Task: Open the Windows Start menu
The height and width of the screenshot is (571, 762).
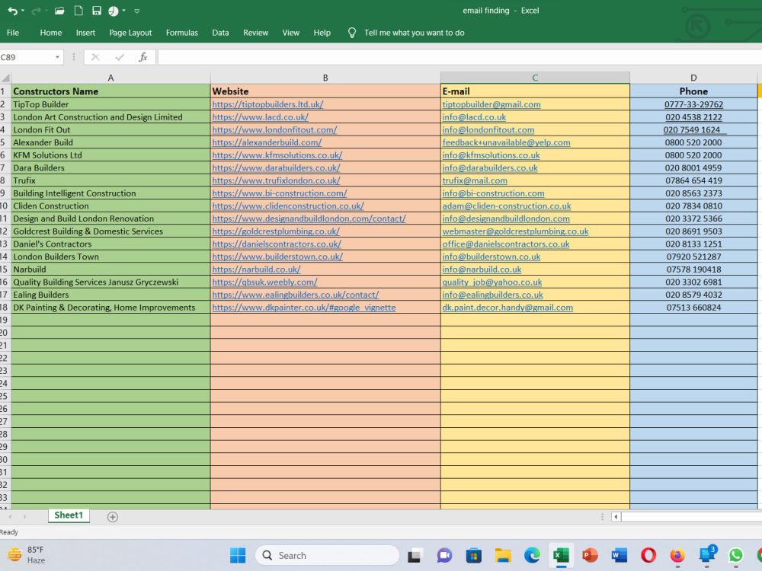Action: point(238,556)
